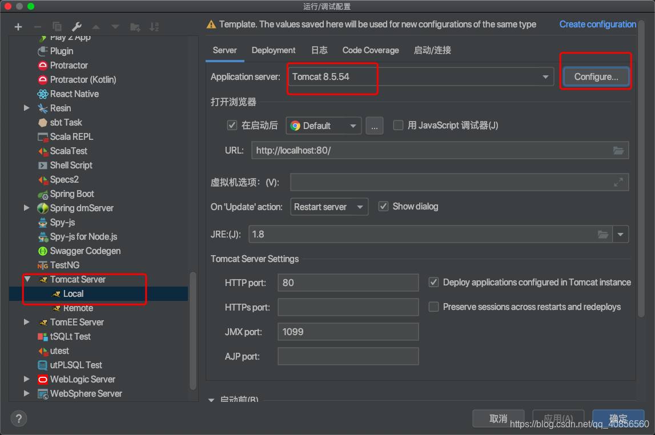Viewport: 655px width, 435px height.
Task: Create new folder using the folder icon
Action: (135, 27)
